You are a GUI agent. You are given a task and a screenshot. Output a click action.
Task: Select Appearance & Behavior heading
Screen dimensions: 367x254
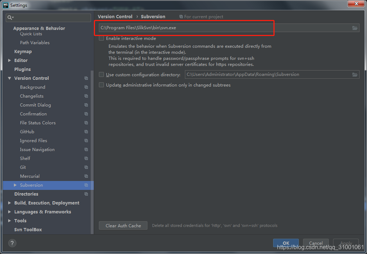39,28
